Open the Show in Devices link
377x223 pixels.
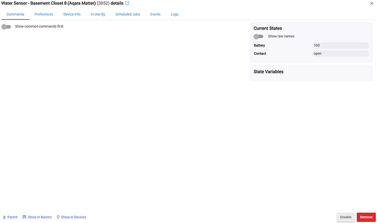71,217
